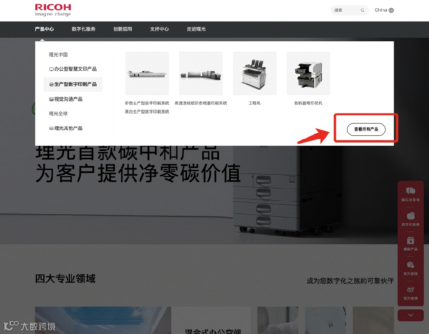Collapse the red sidebar with chevron button

(x=410, y=315)
